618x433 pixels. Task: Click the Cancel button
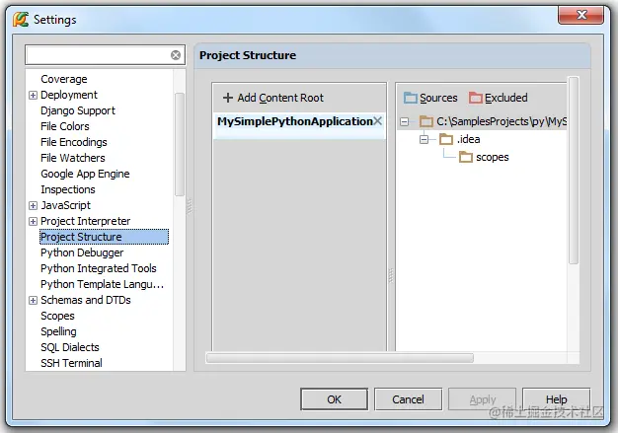point(408,399)
